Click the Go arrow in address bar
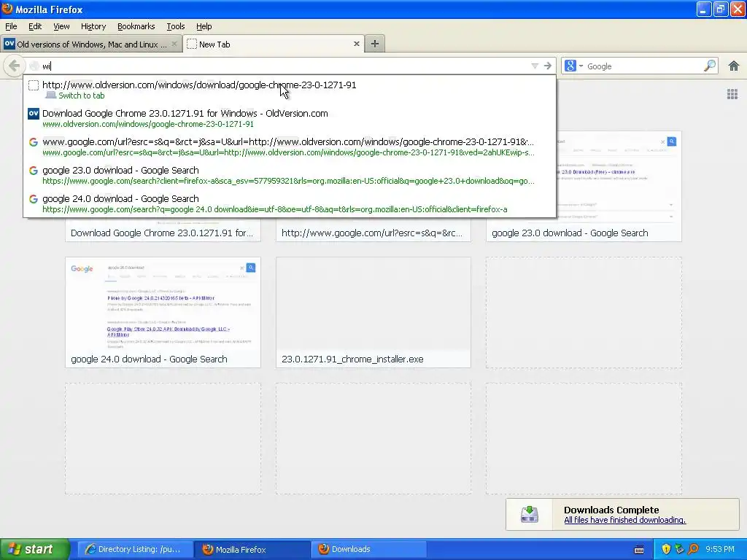The image size is (747, 560). [x=547, y=66]
